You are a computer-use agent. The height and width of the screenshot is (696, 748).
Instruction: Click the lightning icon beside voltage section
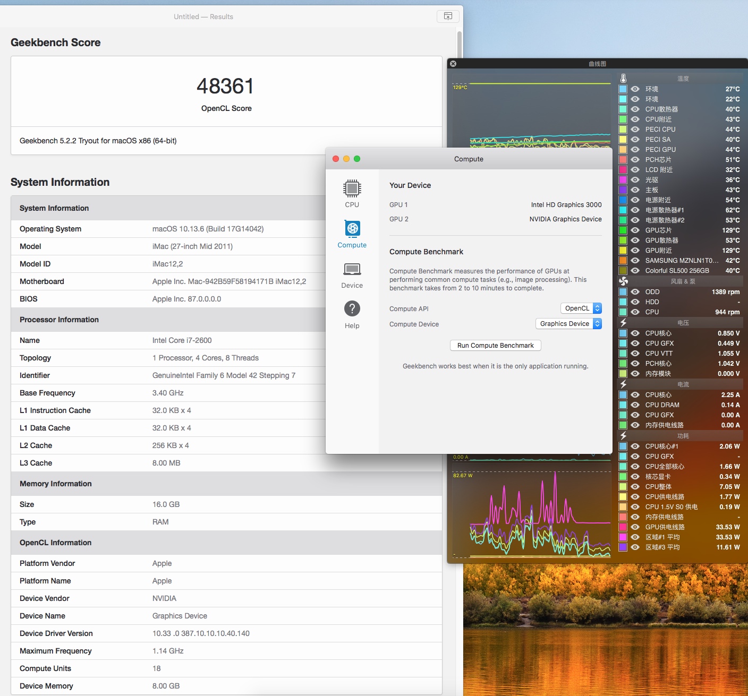click(623, 323)
